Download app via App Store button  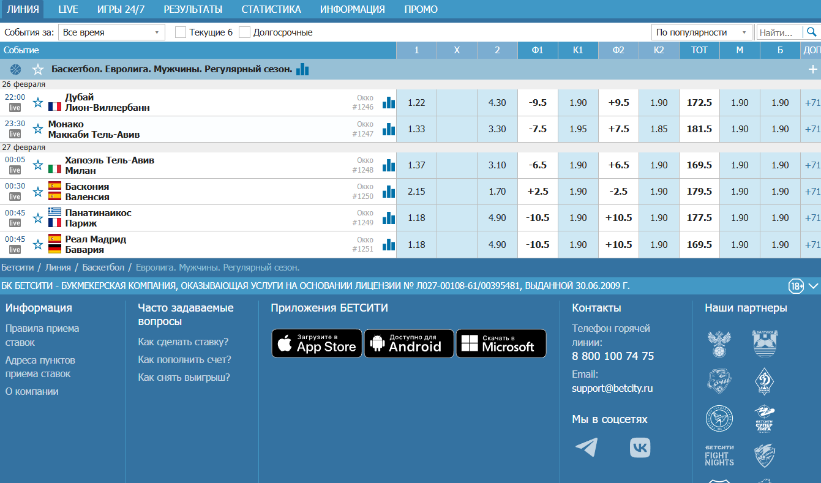click(317, 343)
